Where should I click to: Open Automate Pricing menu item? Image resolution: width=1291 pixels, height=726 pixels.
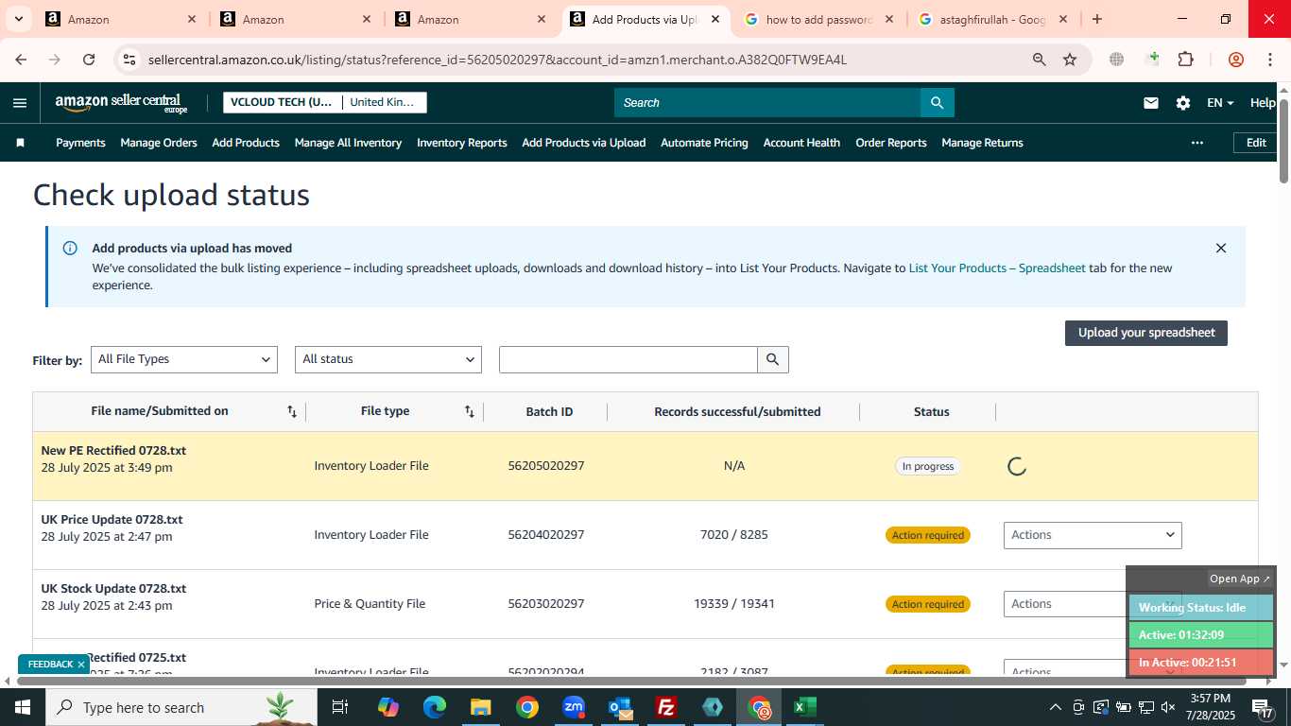click(704, 143)
